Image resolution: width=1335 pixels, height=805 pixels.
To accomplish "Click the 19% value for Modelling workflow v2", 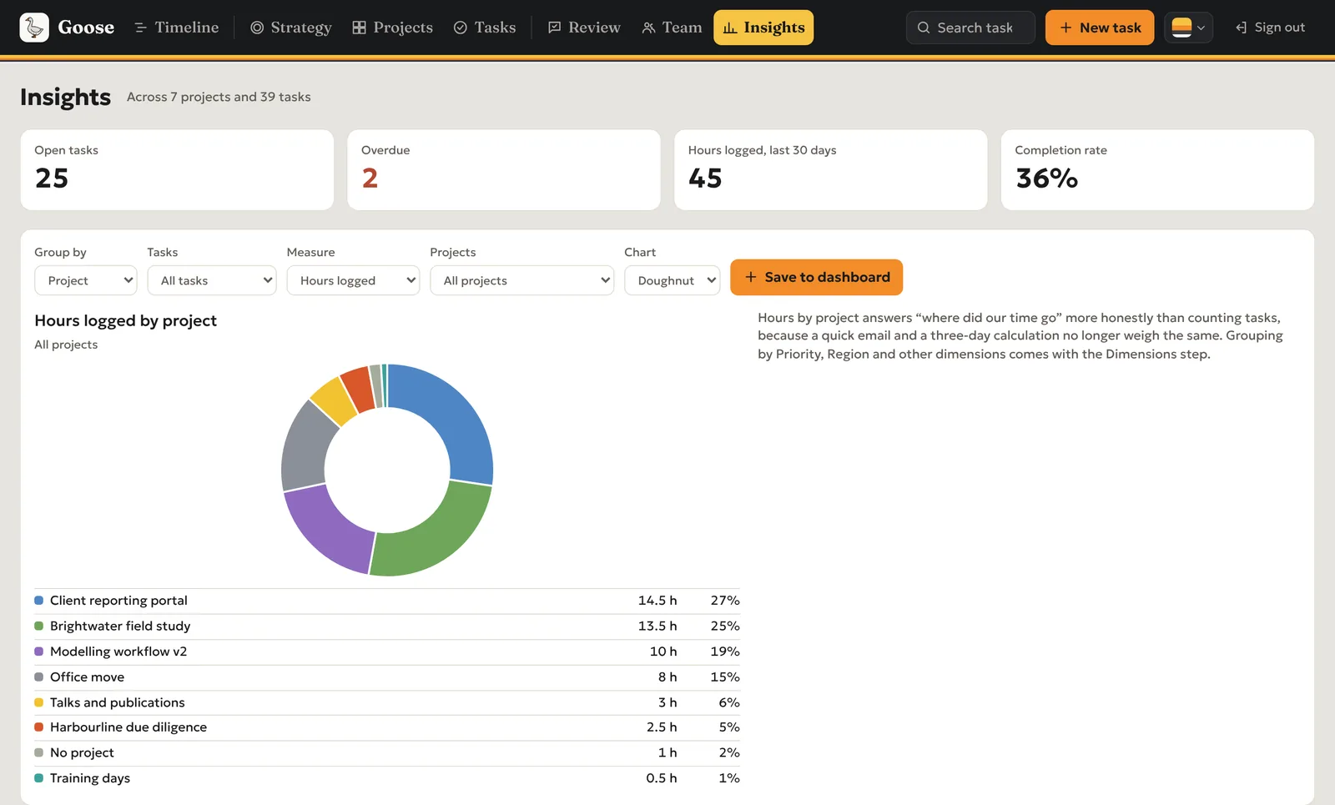I will [x=725, y=652].
